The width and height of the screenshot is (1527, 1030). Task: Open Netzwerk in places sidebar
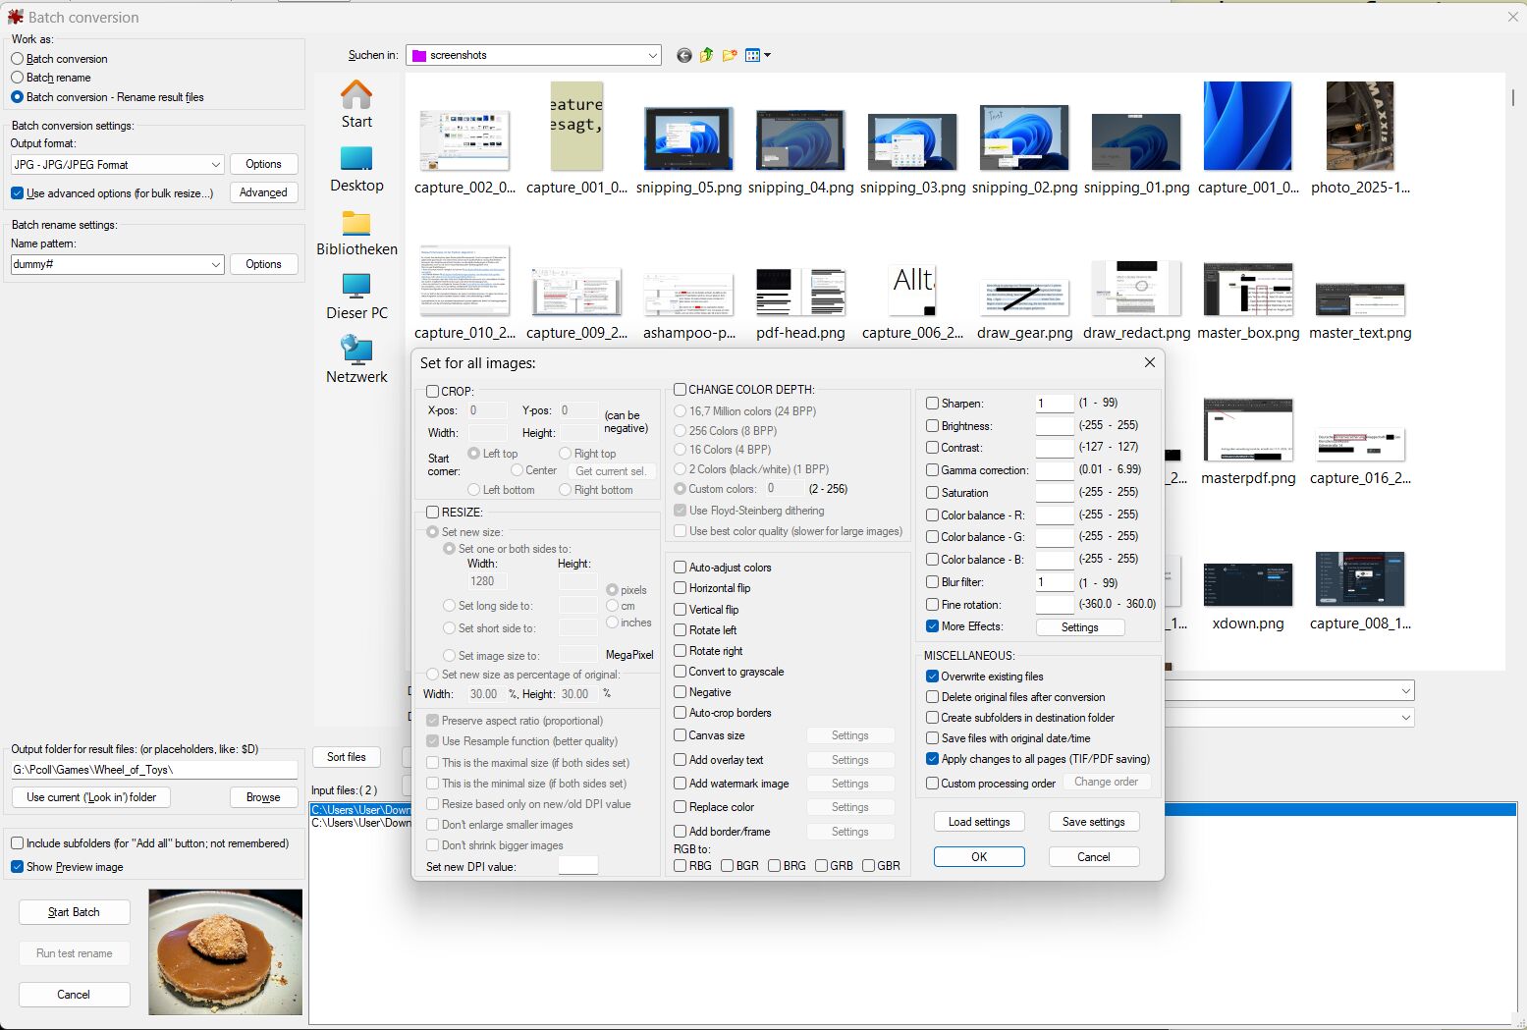click(356, 360)
